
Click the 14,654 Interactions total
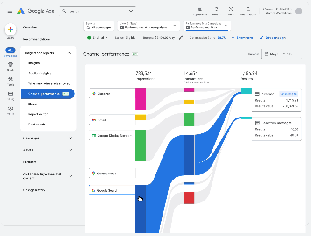tap(191, 73)
